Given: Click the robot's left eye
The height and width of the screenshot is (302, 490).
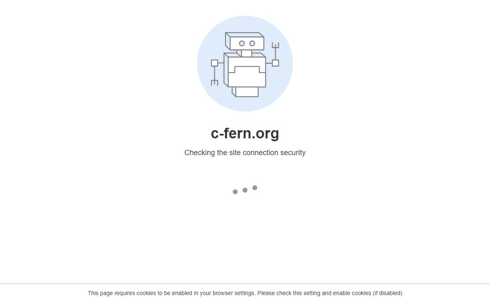Looking at the screenshot, I should tap(242, 43).
